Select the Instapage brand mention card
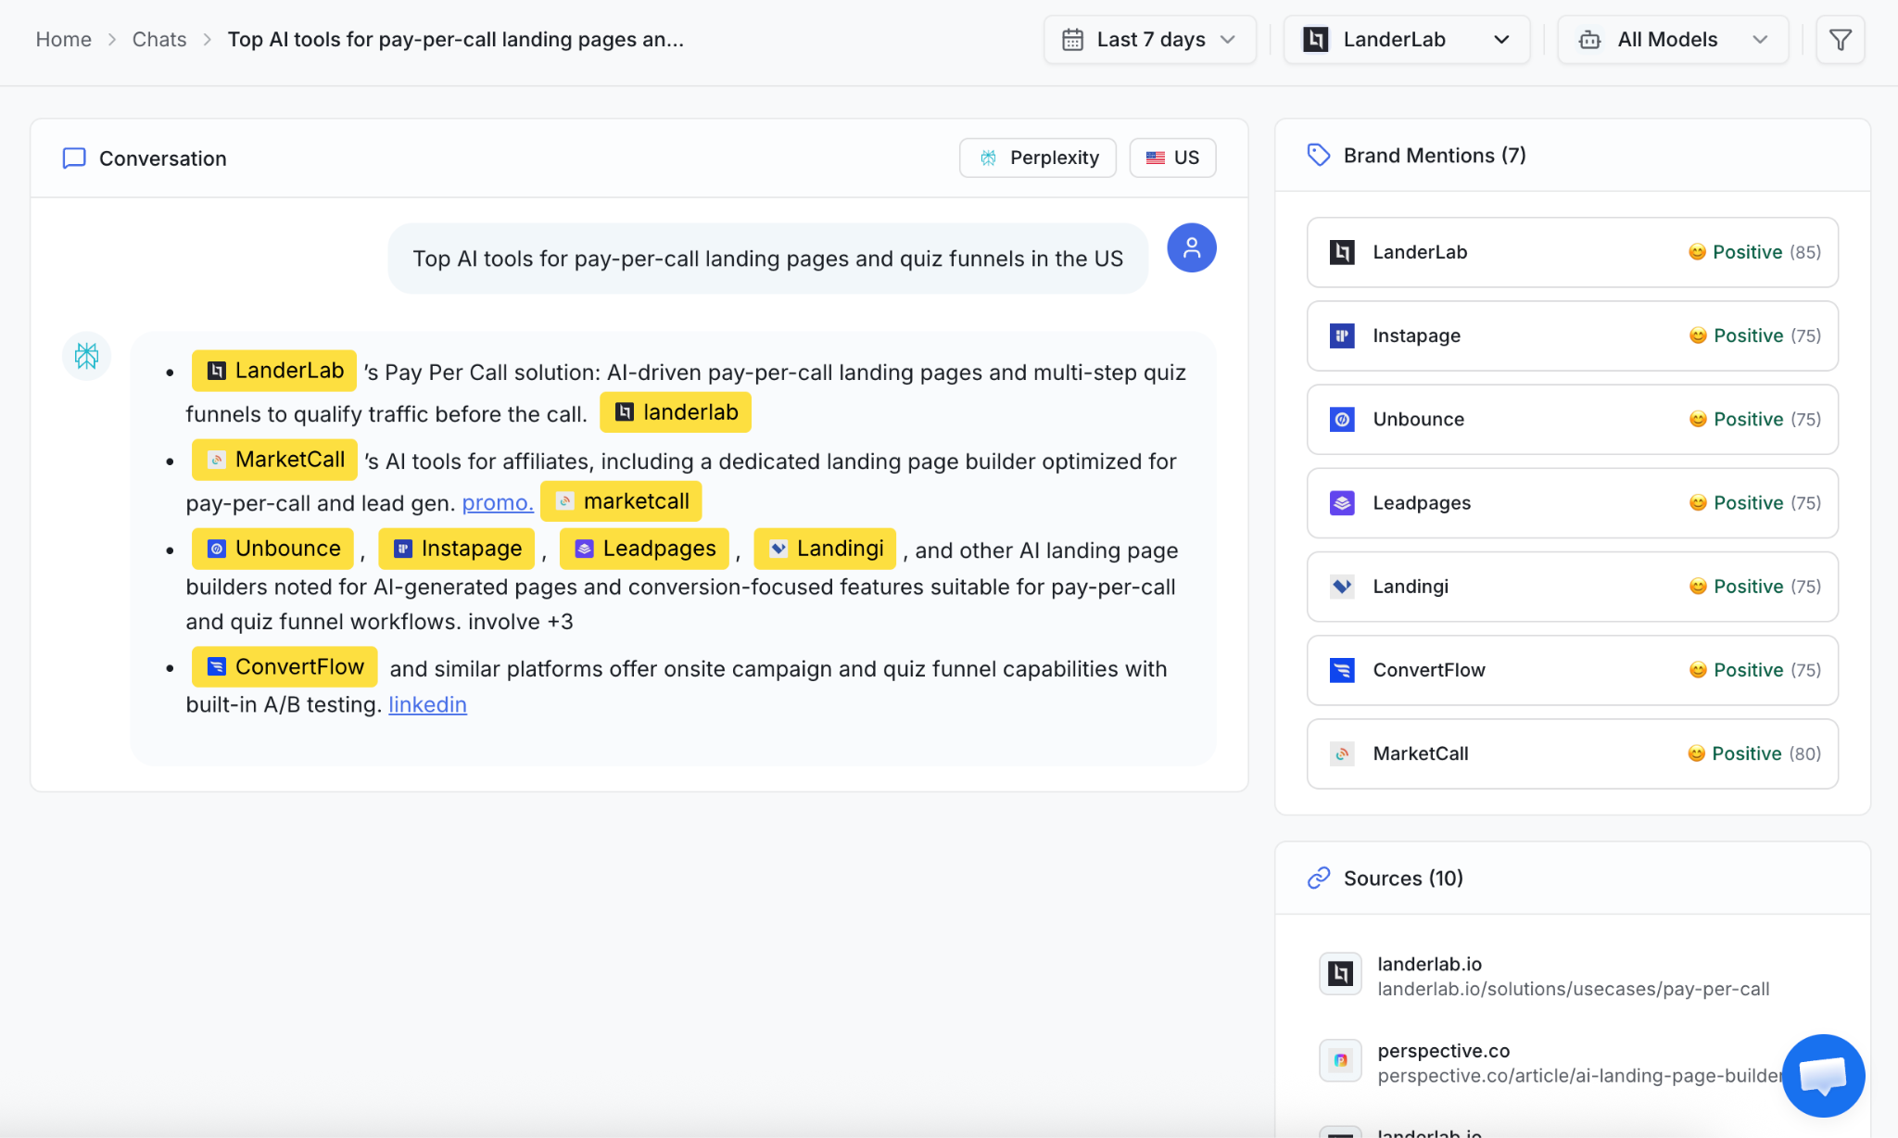The height and width of the screenshot is (1138, 1898). click(1572, 335)
